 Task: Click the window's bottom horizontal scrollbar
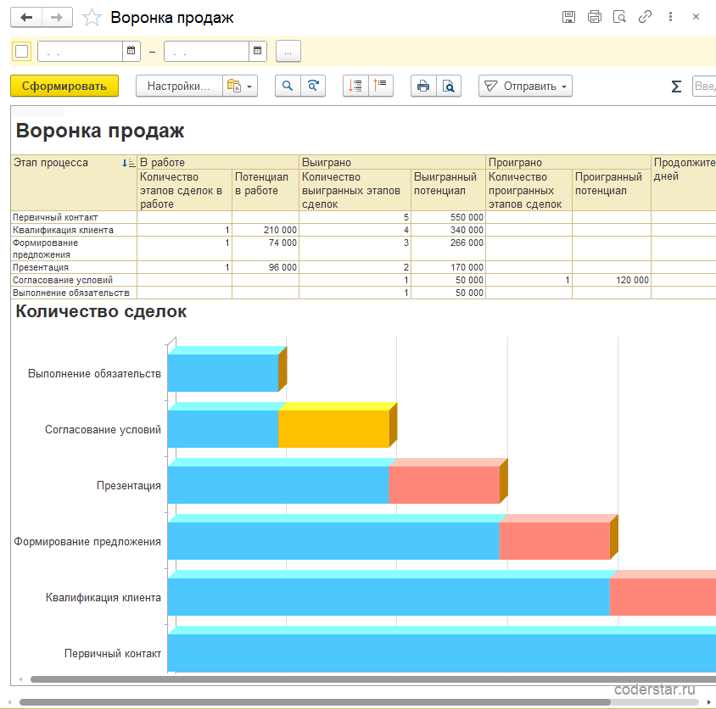click(315, 702)
